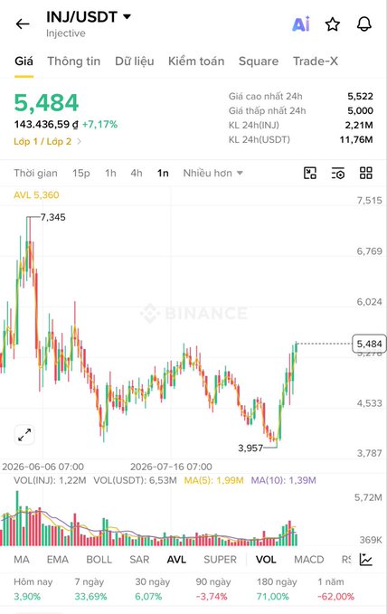Toggle the VOL sub-indicator
The height and width of the screenshot is (614, 387).
click(x=266, y=560)
